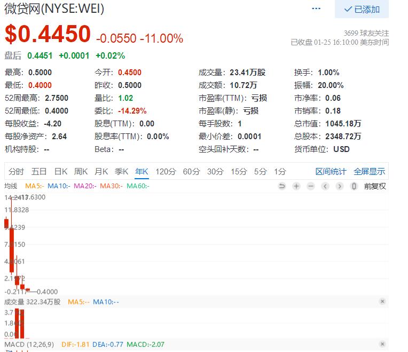
Task: Open 区间统计 range statistics
Action: [331, 171]
